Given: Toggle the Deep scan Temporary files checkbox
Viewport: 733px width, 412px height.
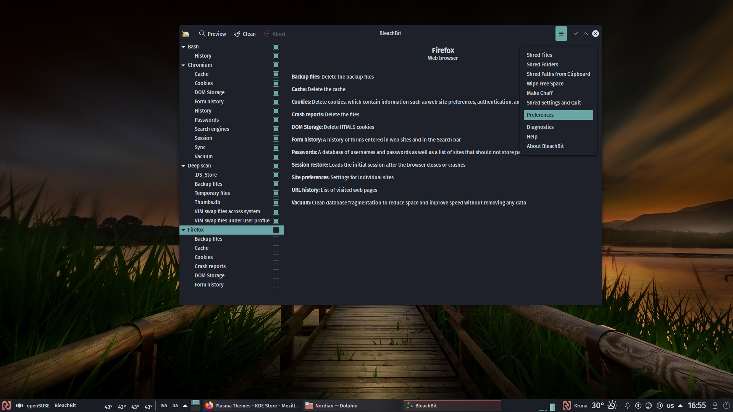Looking at the screenshot, I should click(x=276, y=193).
